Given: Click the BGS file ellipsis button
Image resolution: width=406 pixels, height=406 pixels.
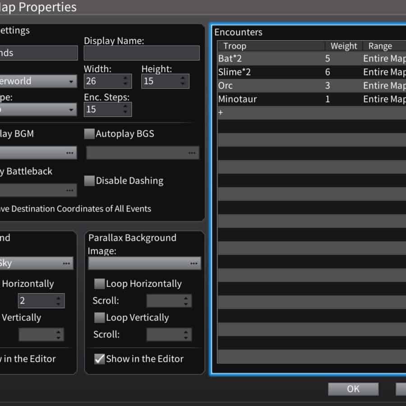Looking at the screenshot, I should point(193,153).
